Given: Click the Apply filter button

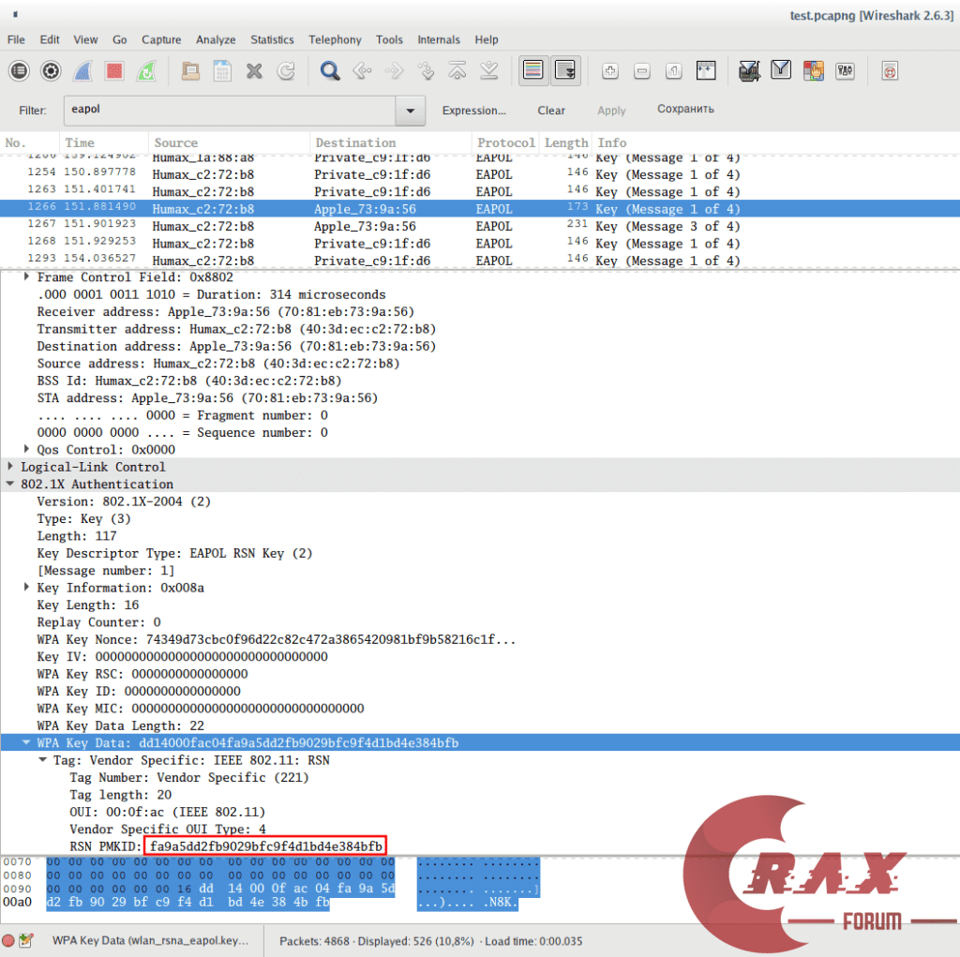Looking at the screenshot, I should [x=611, y=111].
